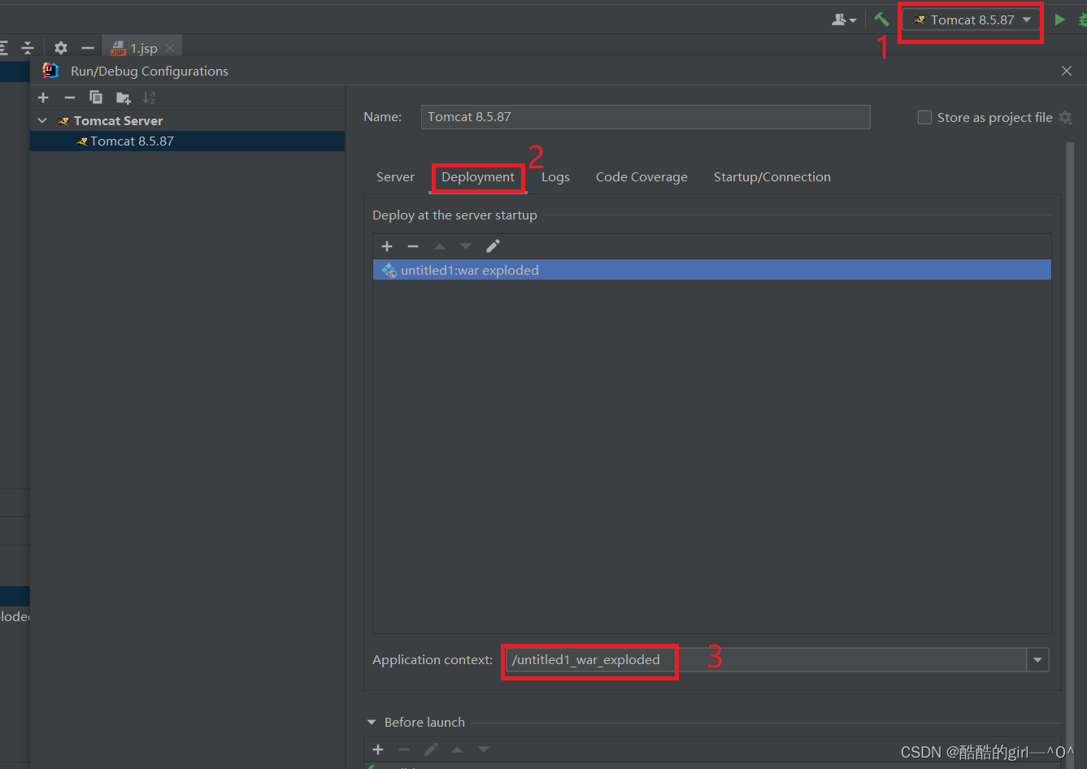Add Before launch task with plus icon
This screenshot has height=769, width=1087.
(378, 749)
